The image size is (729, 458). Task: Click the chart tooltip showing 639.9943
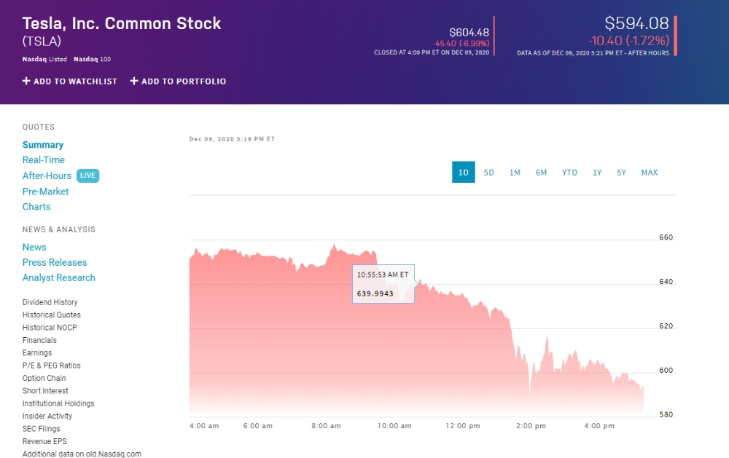(383, 284)
